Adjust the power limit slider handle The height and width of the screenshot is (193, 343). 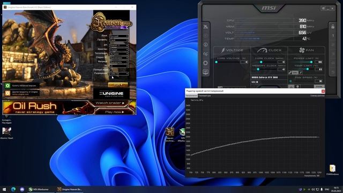(311, 62)
